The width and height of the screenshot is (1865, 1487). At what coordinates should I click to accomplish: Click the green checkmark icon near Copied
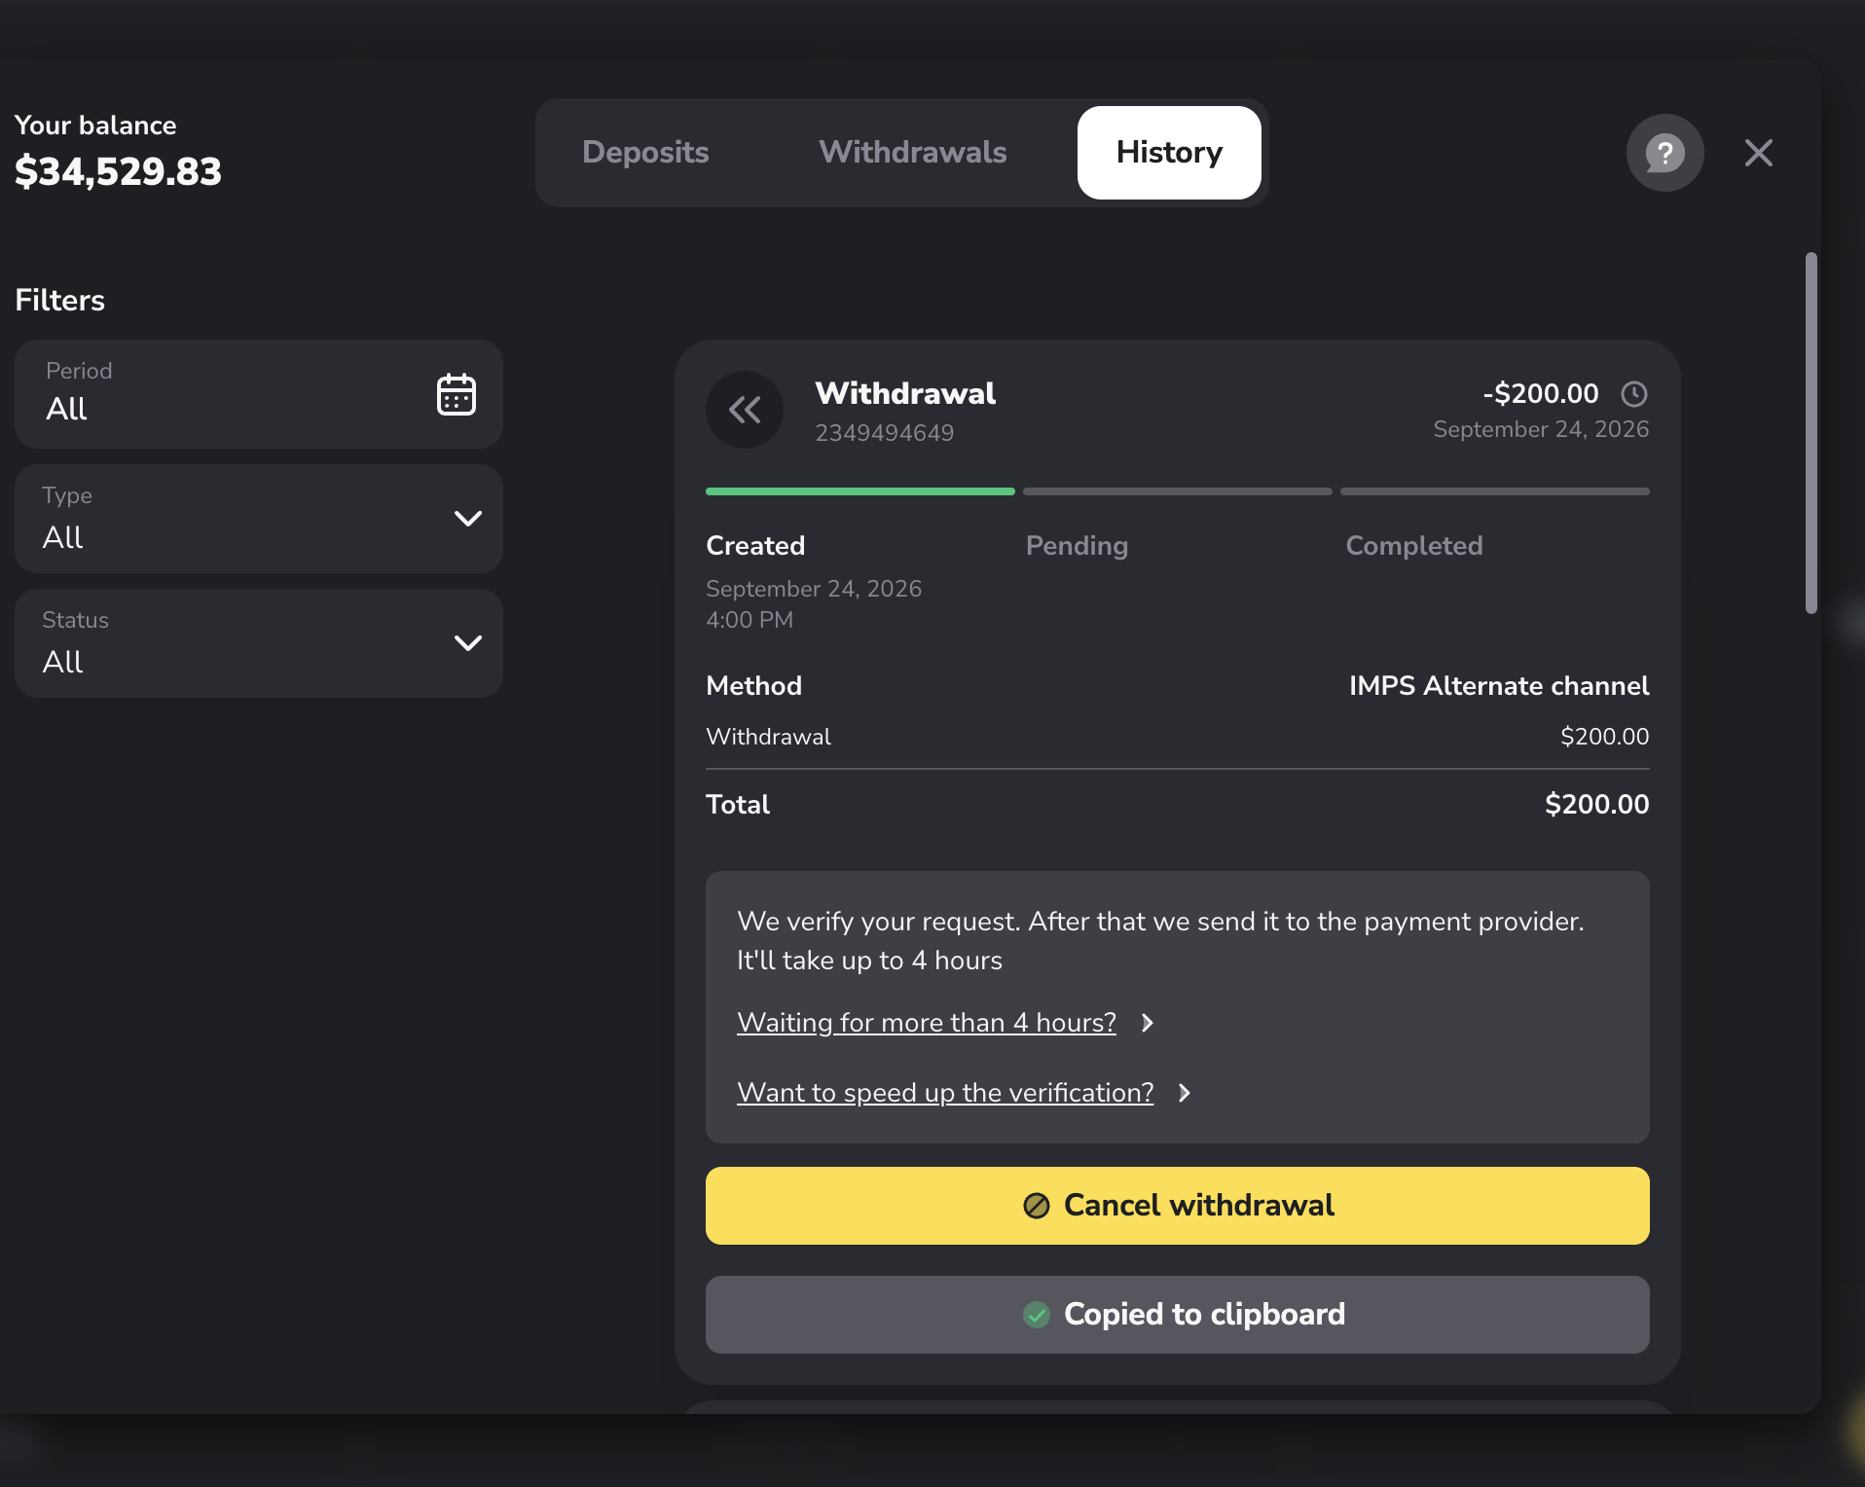click(1036, 1315)
